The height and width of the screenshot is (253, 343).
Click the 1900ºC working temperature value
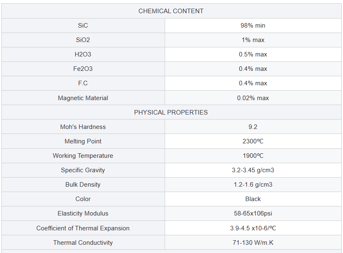(253, 156)
